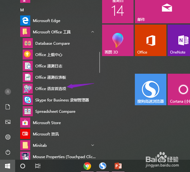
Task: Open the 画图 3D tile
Action: [118, 40]
